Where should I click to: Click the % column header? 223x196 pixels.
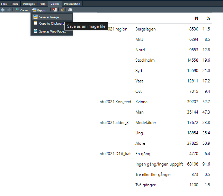(208, 18)
